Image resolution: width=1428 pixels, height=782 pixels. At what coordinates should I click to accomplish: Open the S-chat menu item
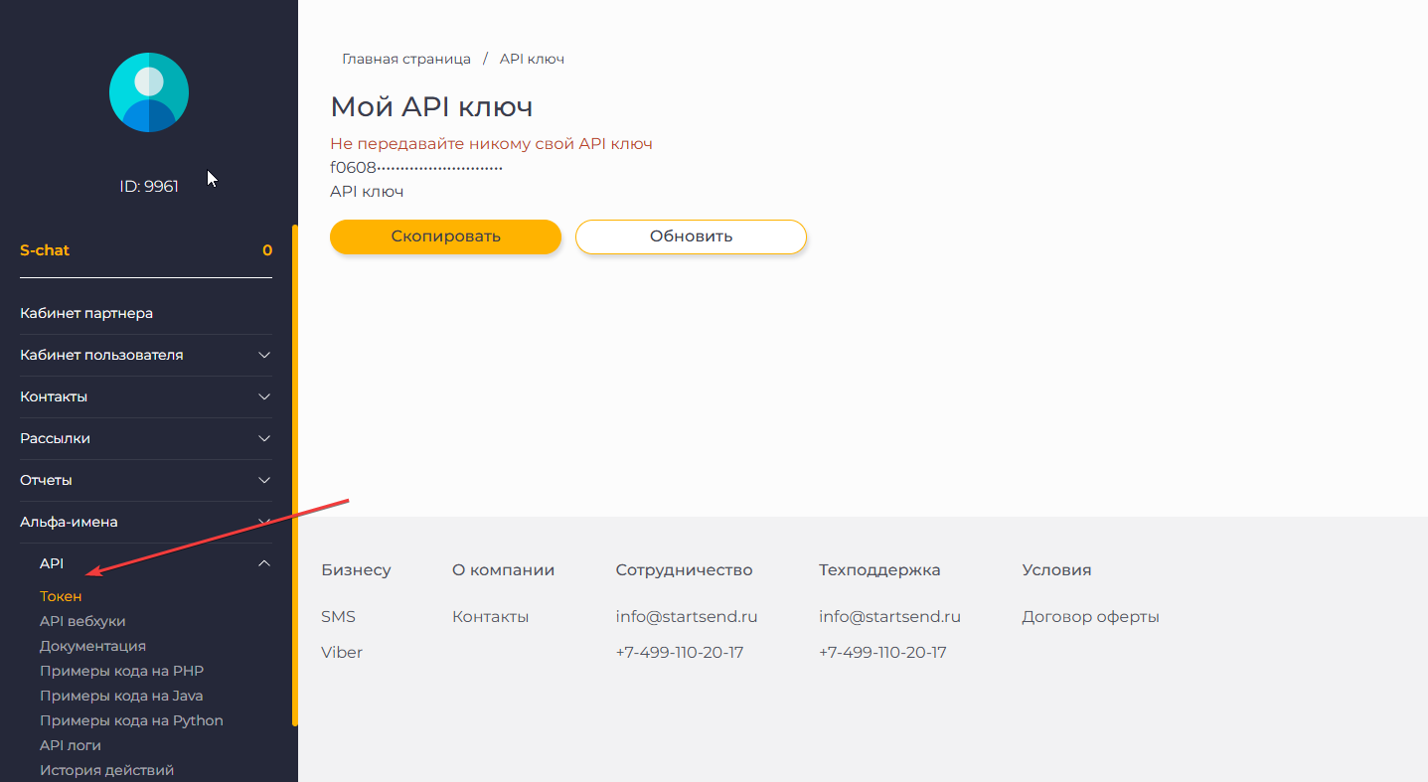click(45, 250)
